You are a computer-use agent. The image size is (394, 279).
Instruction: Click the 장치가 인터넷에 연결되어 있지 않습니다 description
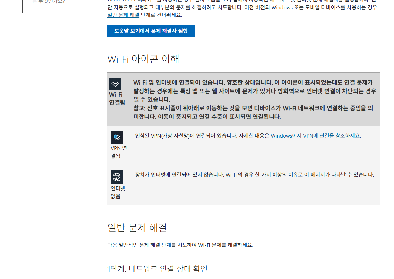click(254, 175)
